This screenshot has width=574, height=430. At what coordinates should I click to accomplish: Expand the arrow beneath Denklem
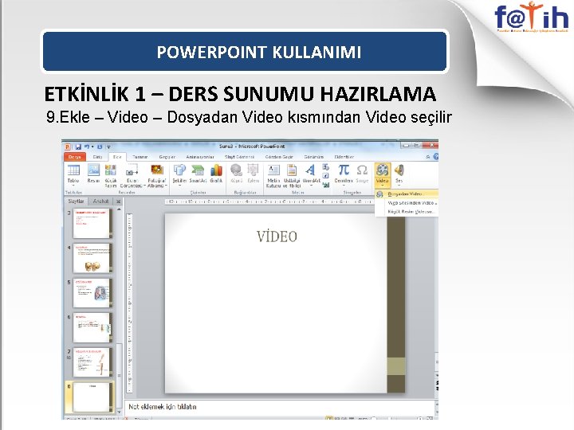point(344,186)
